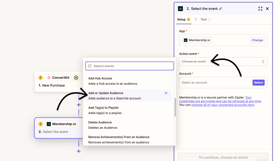The height and width of the screenshot is (161, 274).
Task: Open manage all of your connected accounts link
Action: tap(222, 105)
